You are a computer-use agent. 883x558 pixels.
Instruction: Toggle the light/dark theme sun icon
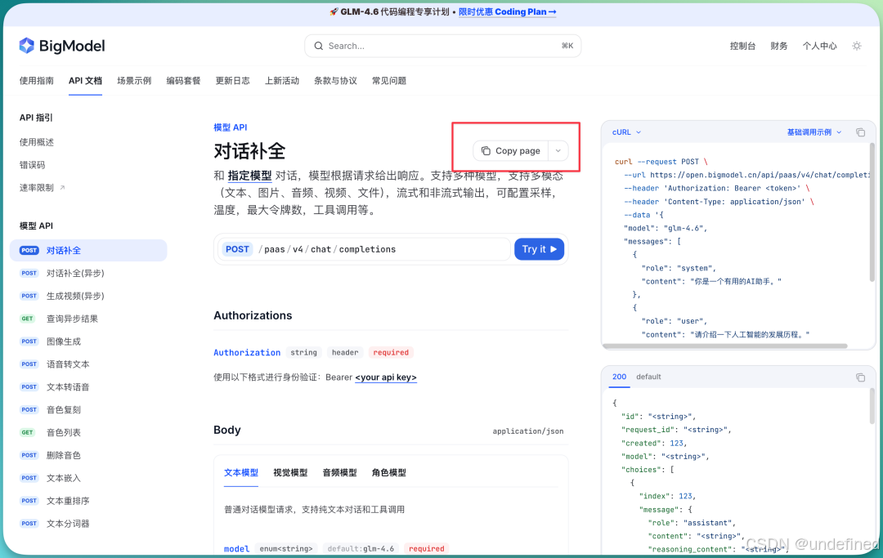(857, 46)
